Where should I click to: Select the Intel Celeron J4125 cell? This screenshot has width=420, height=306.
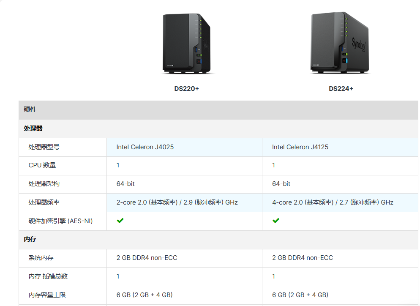coord(340,147)
